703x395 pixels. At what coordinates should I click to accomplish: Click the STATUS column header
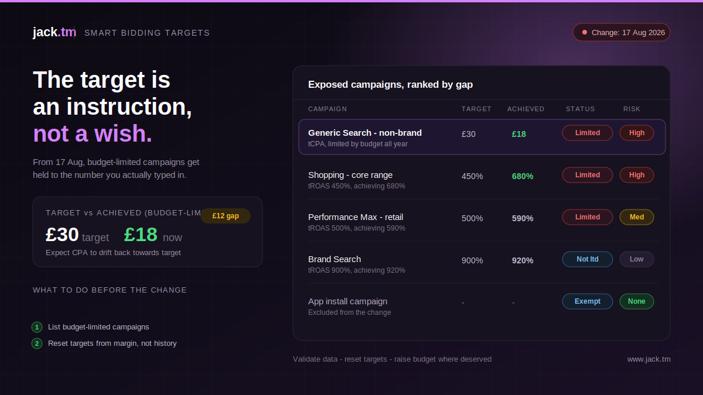click(x=580, y=109)
